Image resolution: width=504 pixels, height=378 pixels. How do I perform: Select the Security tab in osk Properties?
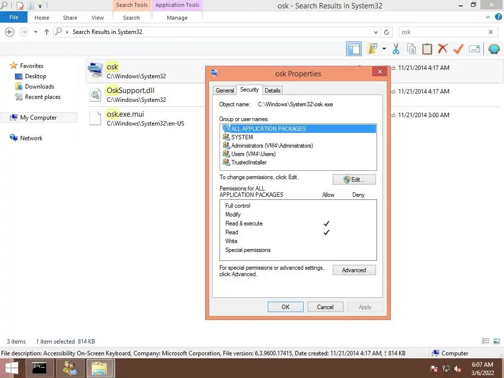point(250,90)
